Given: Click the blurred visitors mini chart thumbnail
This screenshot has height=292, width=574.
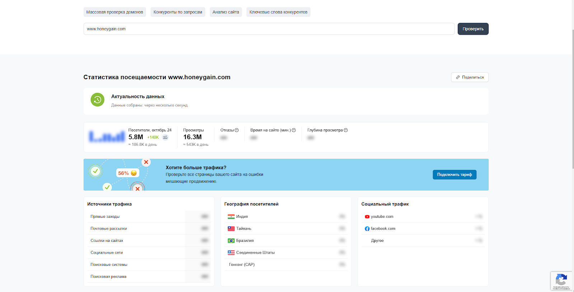Looking at the screenshot, I should [x=107, y=137].
